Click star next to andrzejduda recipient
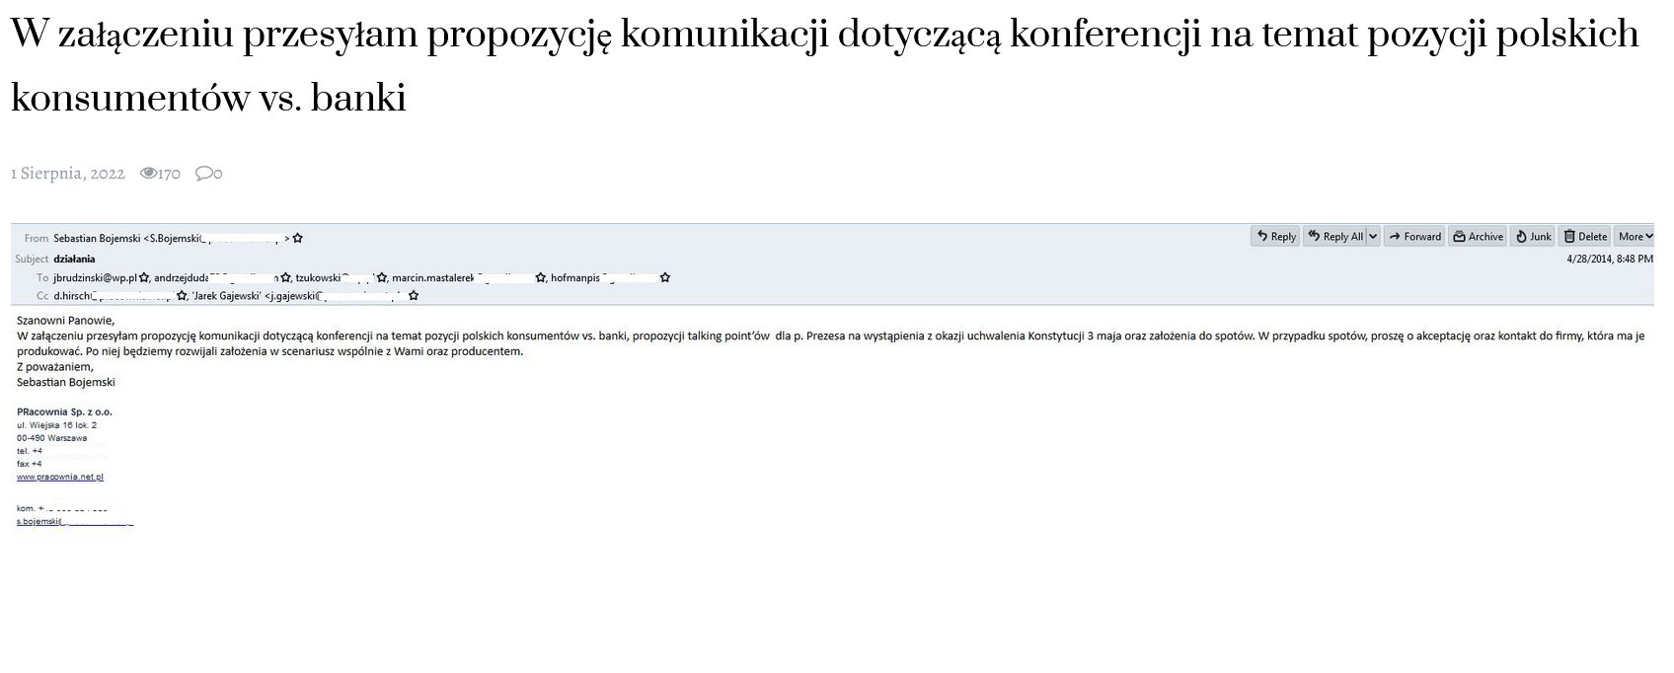Screen dimensions: 1674x673 pos(286,278)
